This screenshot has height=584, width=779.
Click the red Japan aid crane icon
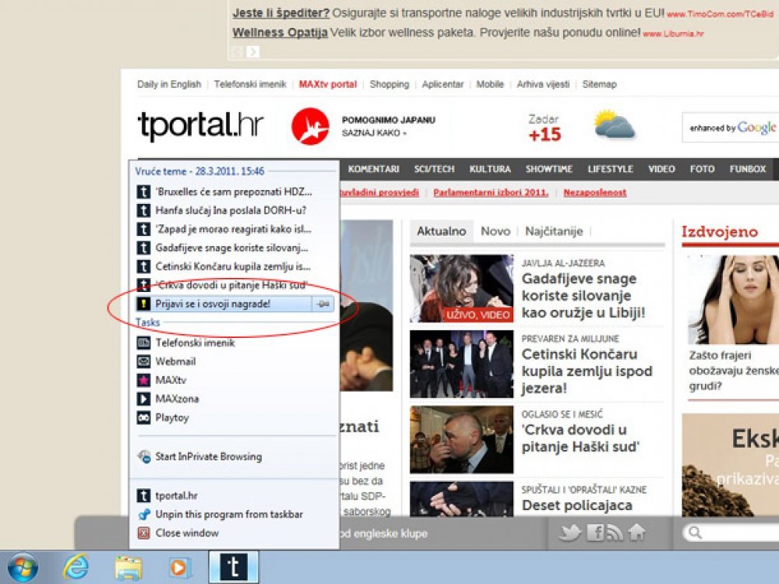pyautogui.click(x=310, y=126)
